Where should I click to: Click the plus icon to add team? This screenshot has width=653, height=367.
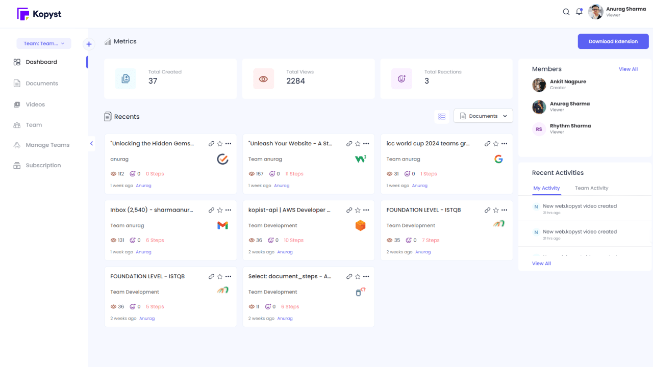pos(89,44)
